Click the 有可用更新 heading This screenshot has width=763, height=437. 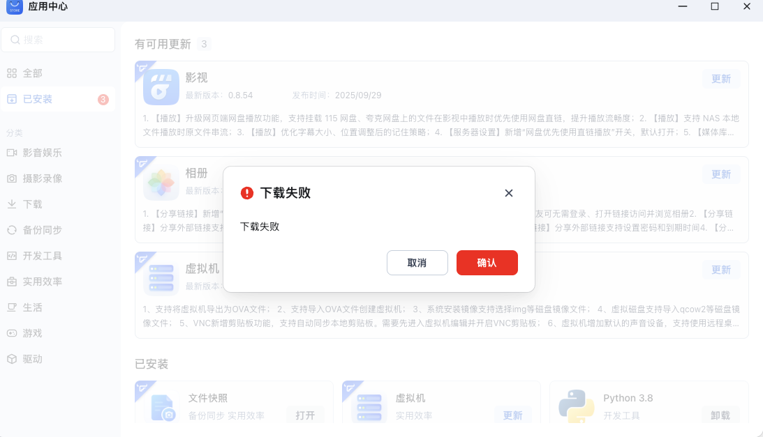tap(163, 44)
